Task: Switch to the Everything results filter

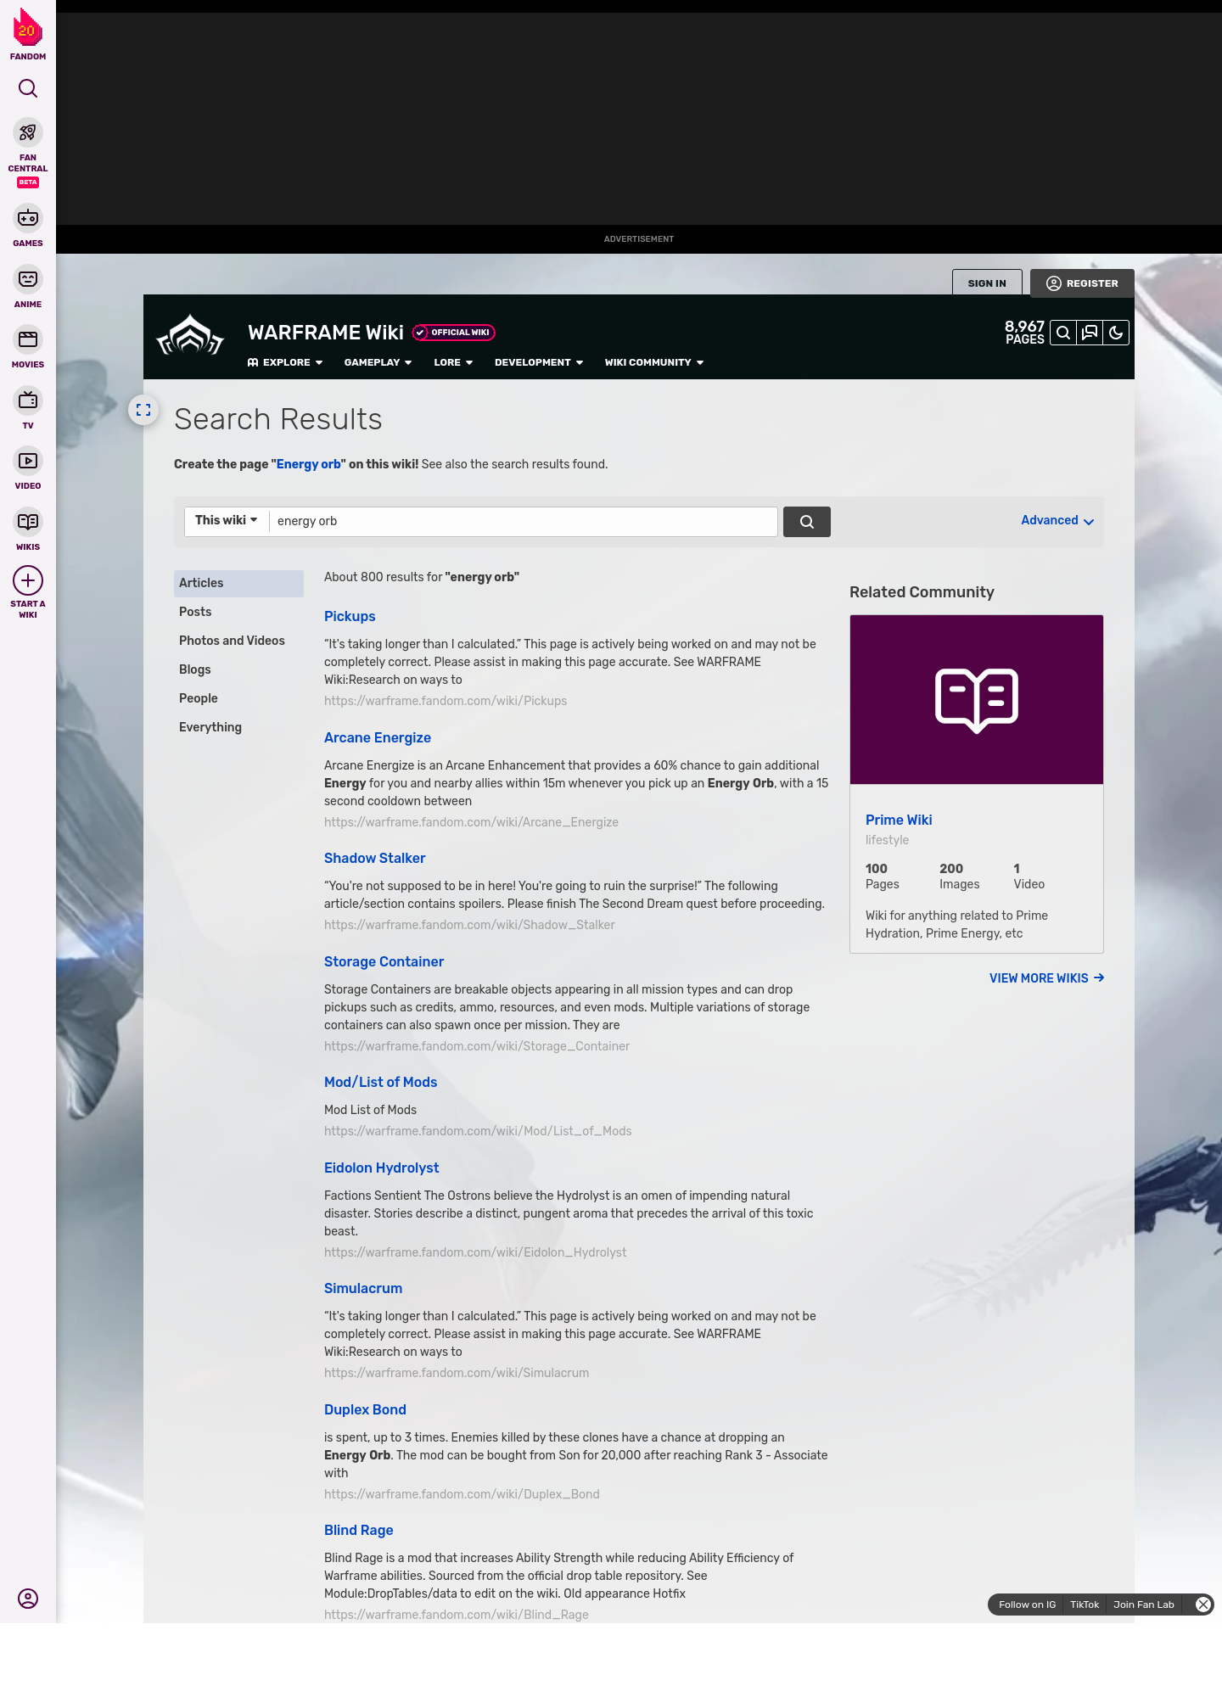Action: click(210, 727)
